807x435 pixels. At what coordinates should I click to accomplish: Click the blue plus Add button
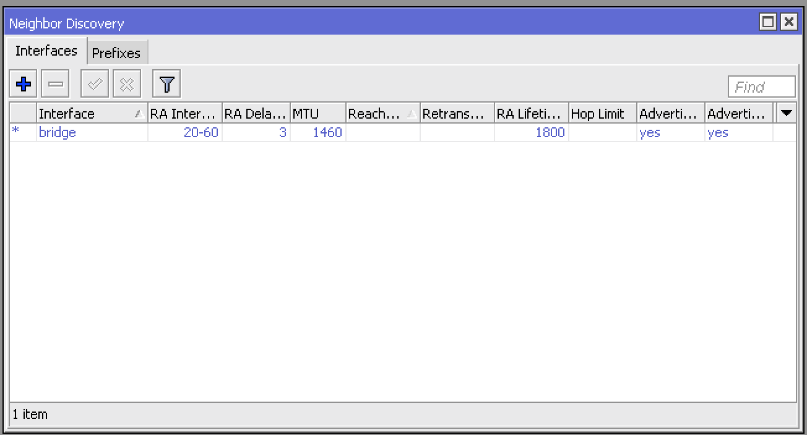(24, 84)
